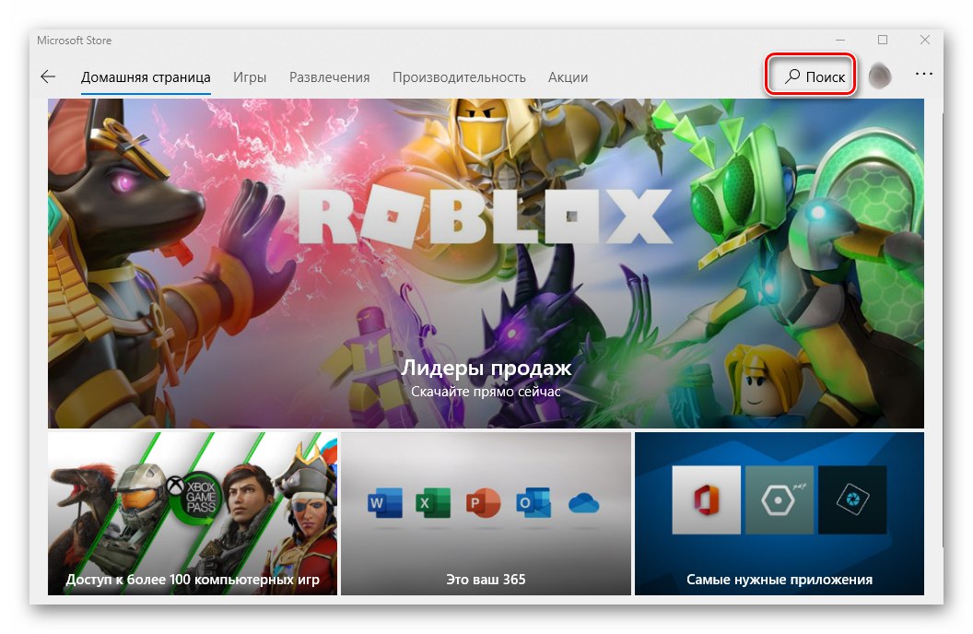Open Это ваш 365 caption
This screenshot has height=634, width=973.
486,580
